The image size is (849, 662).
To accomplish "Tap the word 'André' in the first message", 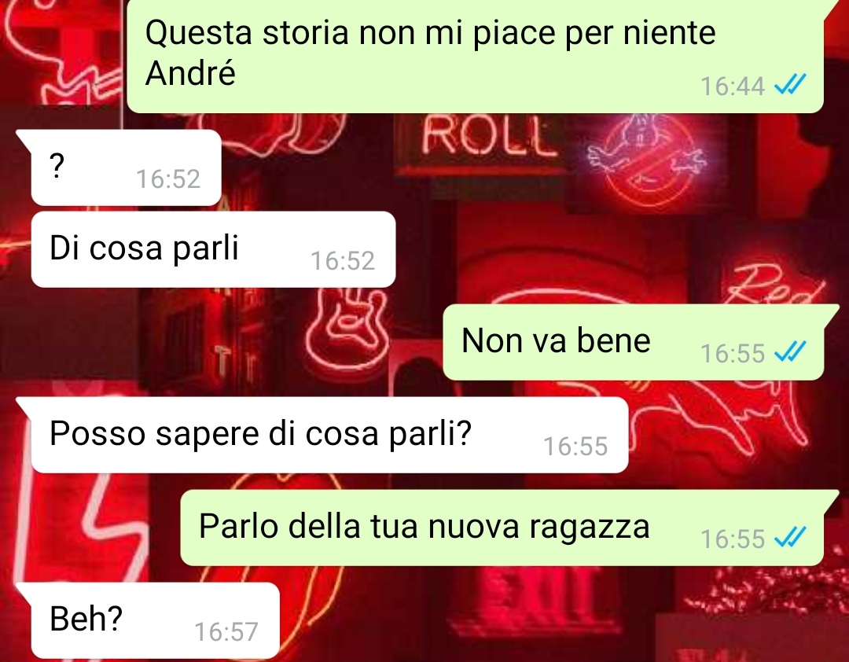I will (x=190, y=72).
